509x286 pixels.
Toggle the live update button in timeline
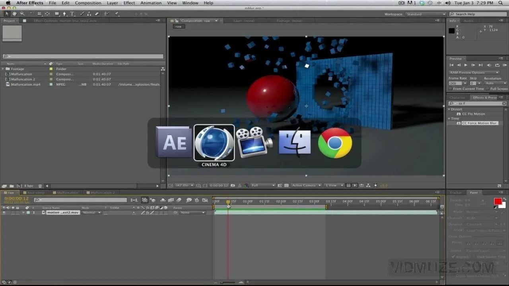point(145,200)
